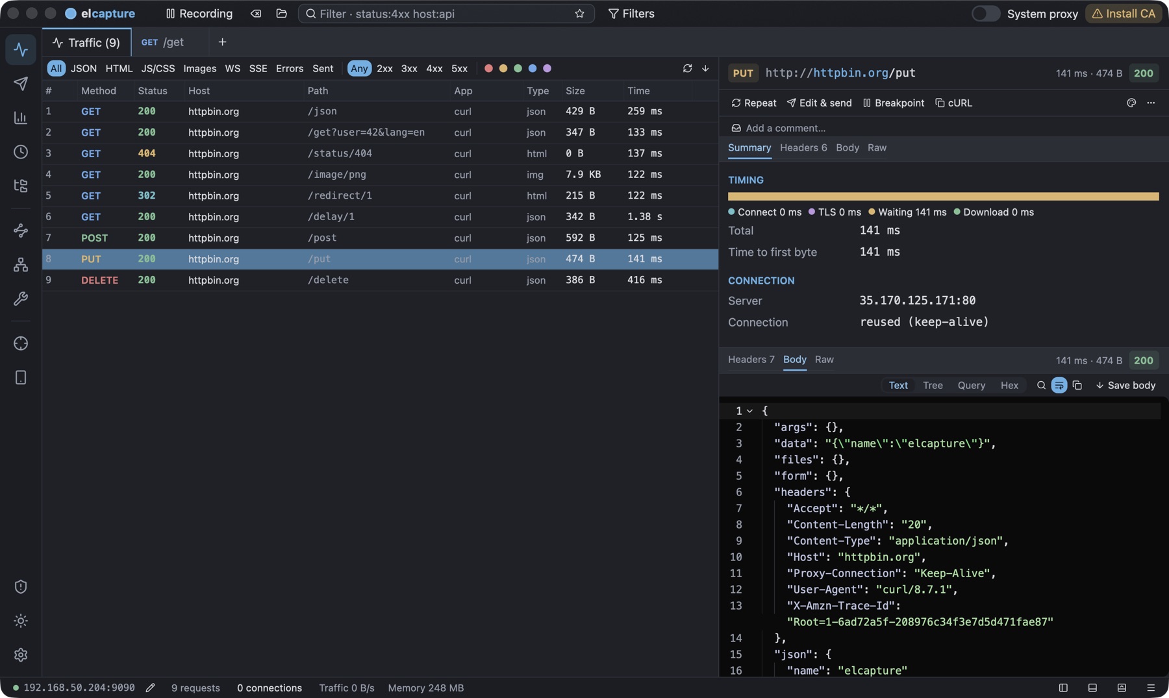The width and height of the screenshot is (1169, 698).
Task: Click the palette color icon in request panel
Action: tap(1131, 103)
